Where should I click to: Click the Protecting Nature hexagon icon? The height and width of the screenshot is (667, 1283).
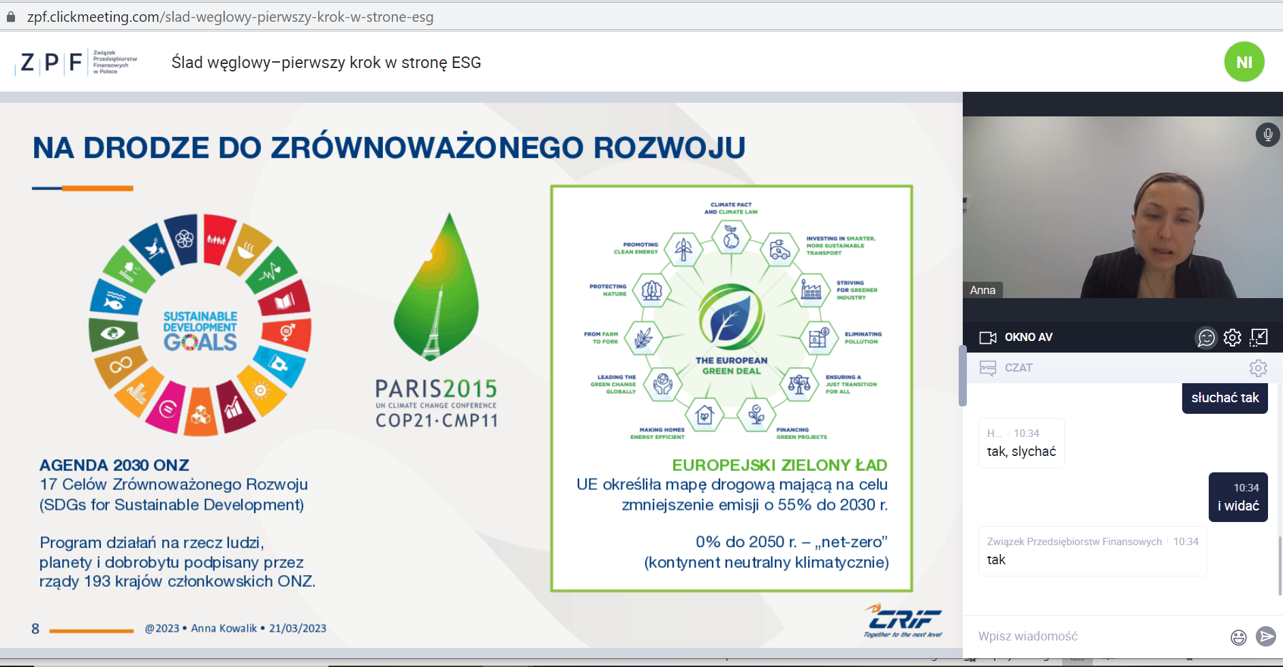click(651, 291)
